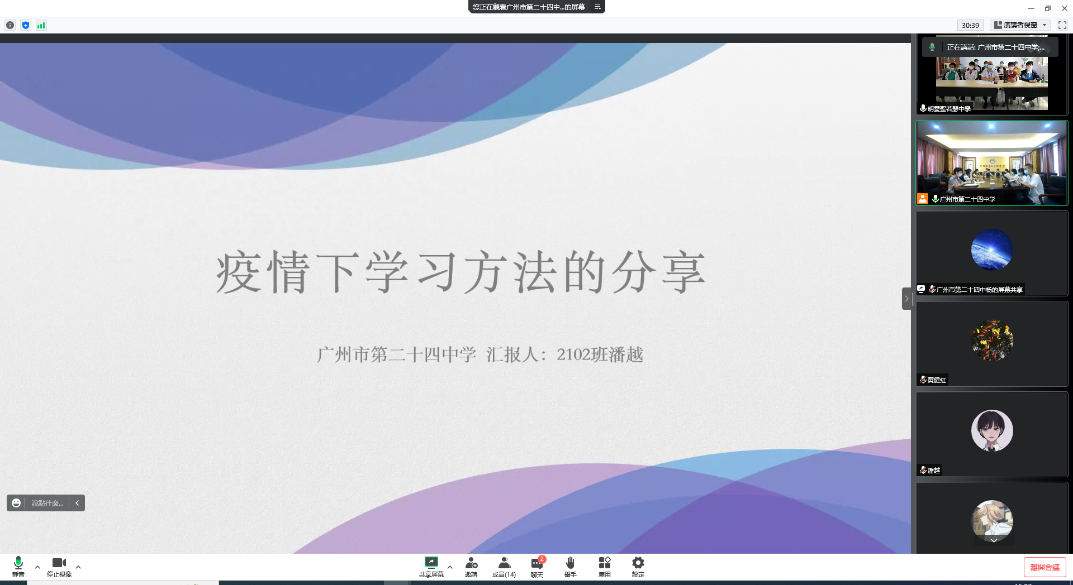The height and width of the screenshot is (585, 1073).
Task: Open share screen options arrow
Action: tap(450, 567)
